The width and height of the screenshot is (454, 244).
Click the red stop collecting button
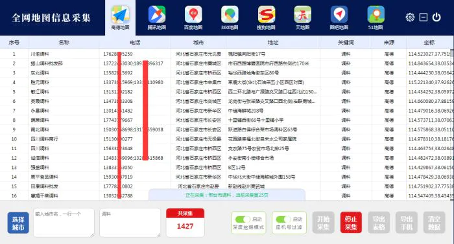point(351,223)
